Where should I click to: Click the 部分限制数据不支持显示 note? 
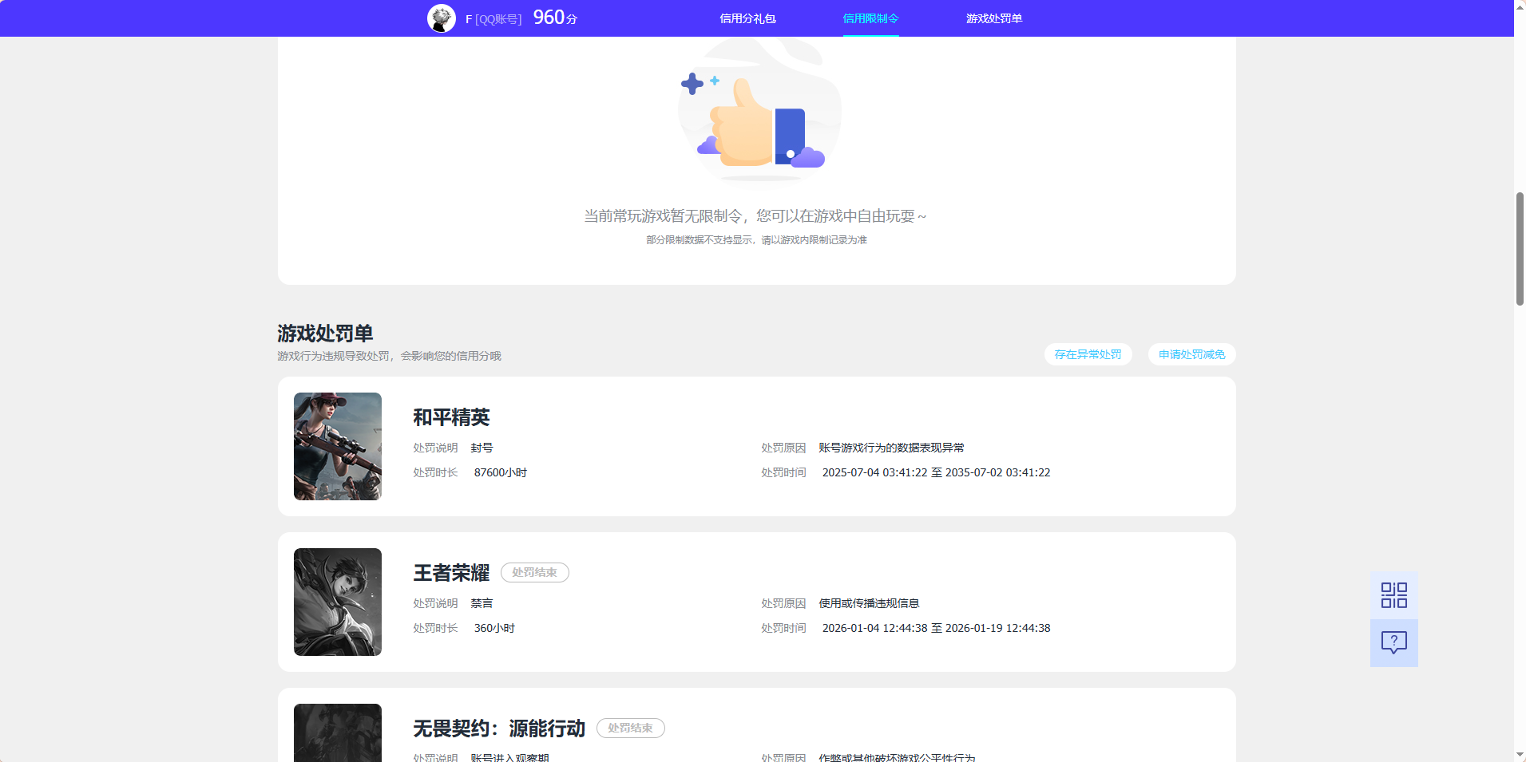pyautogui.click(x=756, y=240)
